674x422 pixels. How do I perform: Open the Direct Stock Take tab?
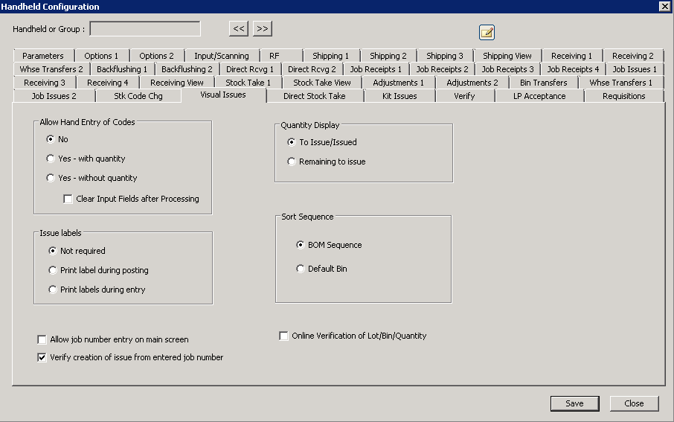tap(314, 96)
